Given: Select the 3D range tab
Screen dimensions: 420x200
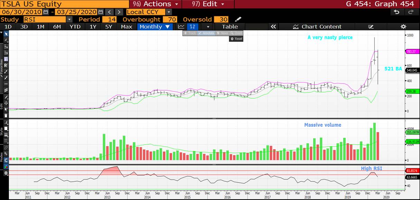Looking at the screenshot, I should pyautogui.click(x=24, y=27).
